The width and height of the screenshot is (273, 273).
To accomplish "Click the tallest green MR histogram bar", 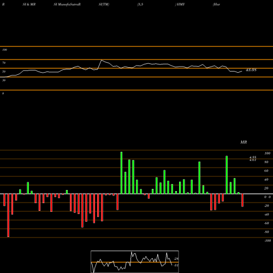I will coord(121,173).
